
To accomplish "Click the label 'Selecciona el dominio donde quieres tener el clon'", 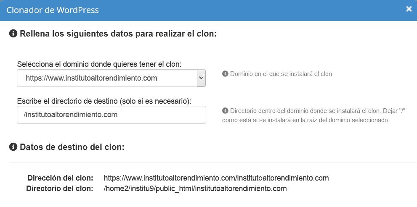I will click(99, 64).
